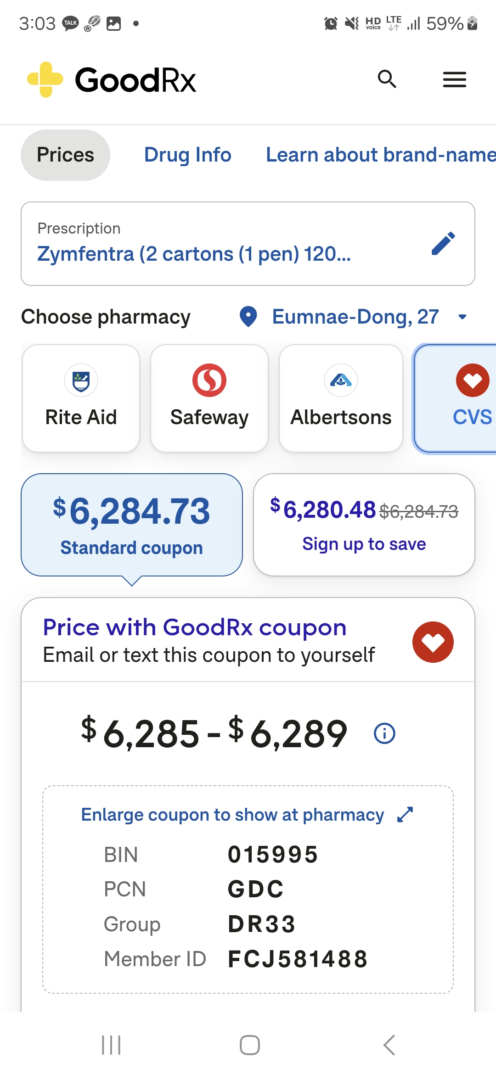Viewport: 496px width, 1074px height.
Task: Choose Safeway pharmacy card
Action: pyautogui.click(x=209, y=398)
